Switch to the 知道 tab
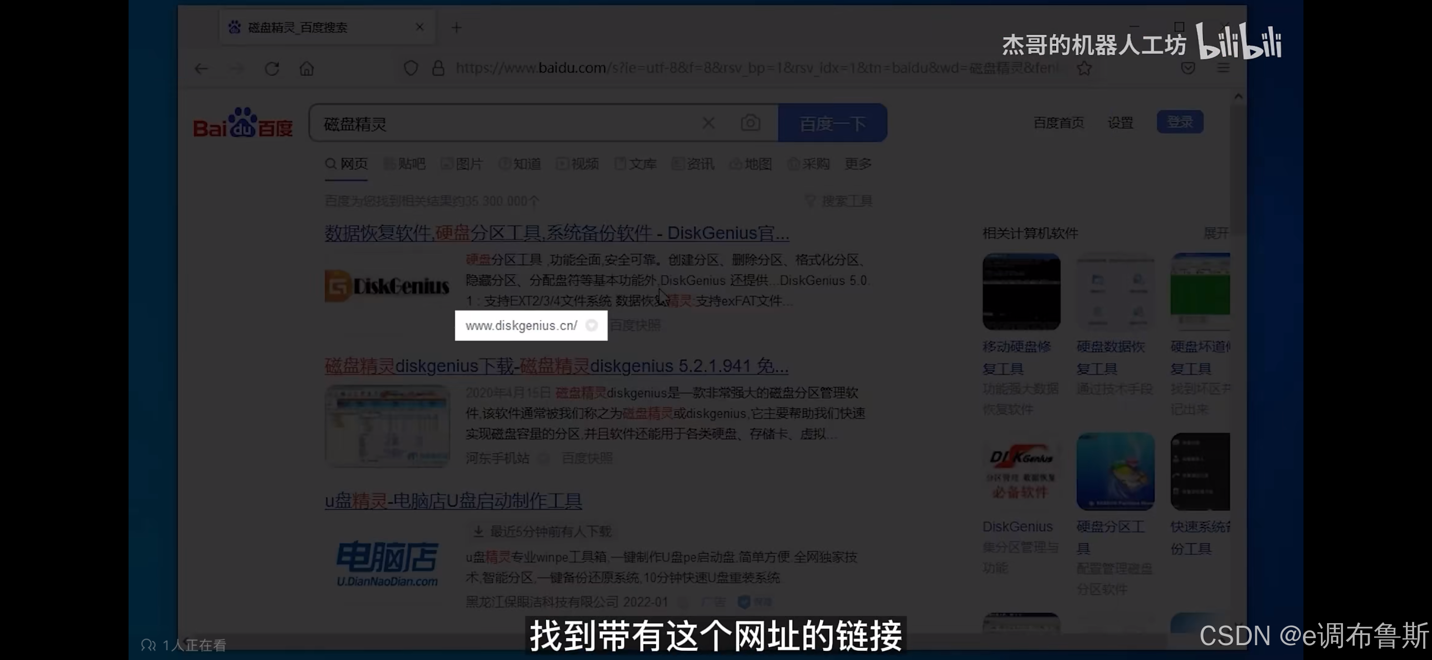 pyautogui.click(x=520, y=163)
